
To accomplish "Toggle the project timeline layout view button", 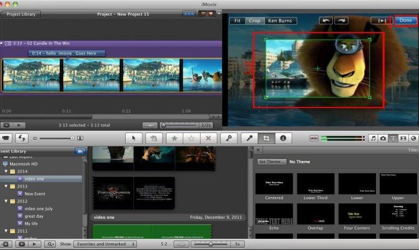I will point(189,14).
